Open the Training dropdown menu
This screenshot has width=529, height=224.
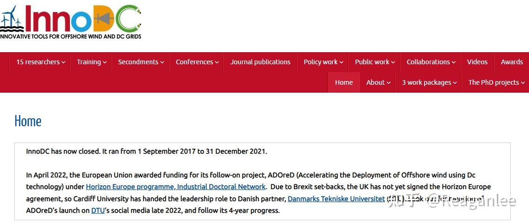[92, 62]
